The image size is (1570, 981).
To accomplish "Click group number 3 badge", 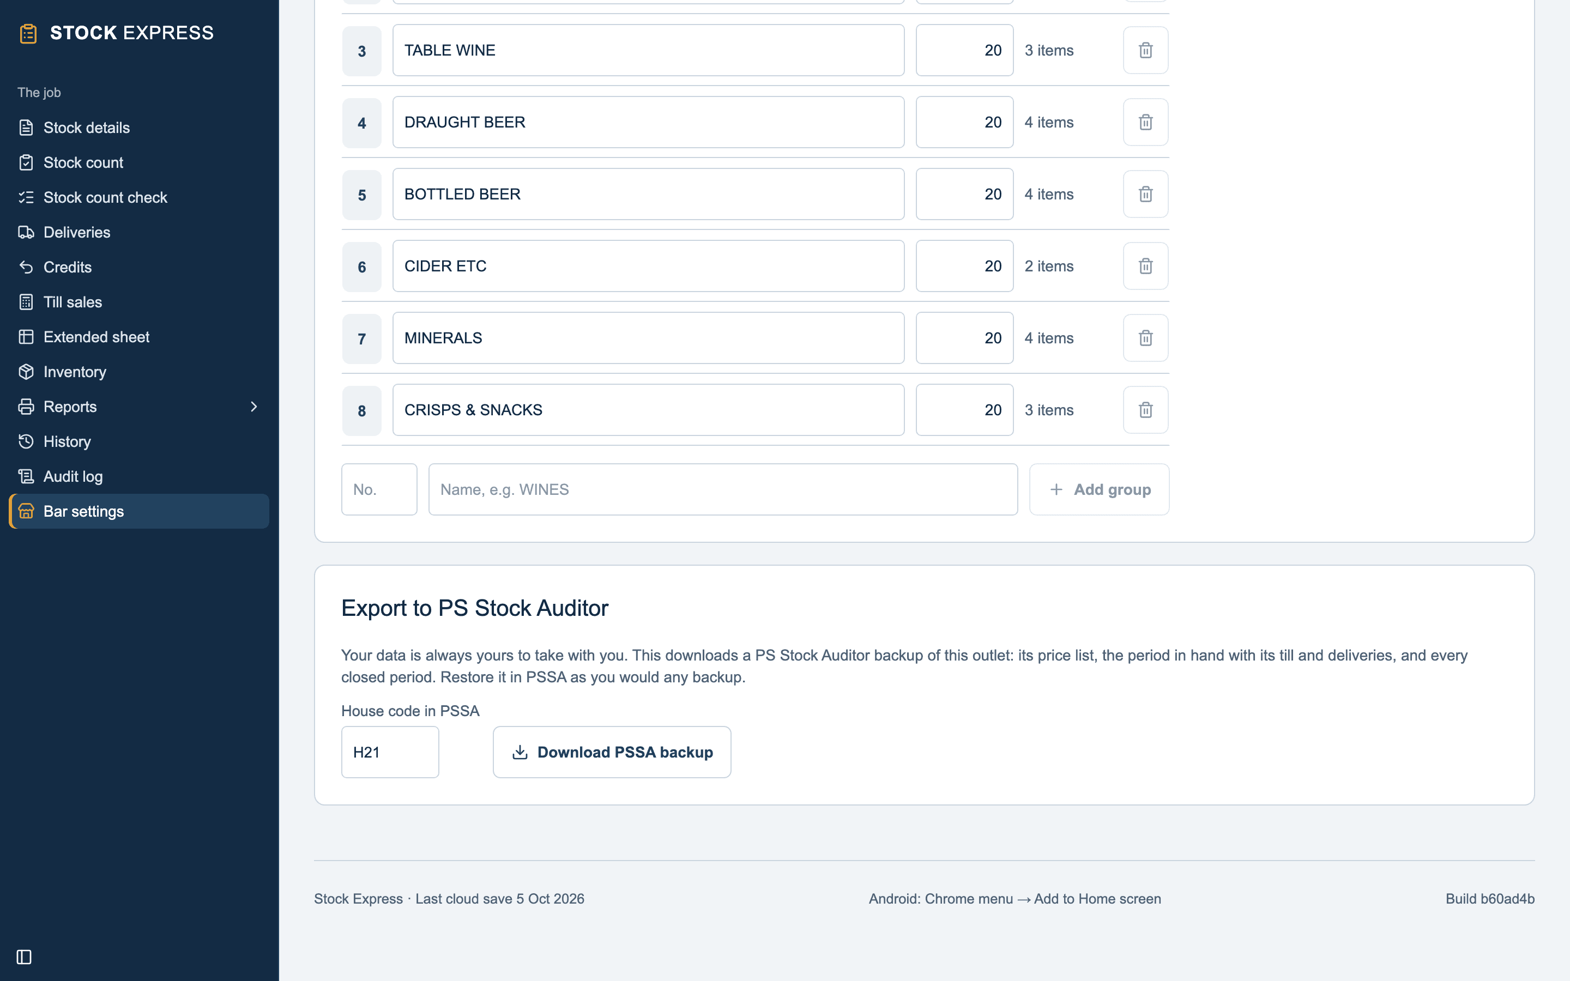I will coord(362,51).
